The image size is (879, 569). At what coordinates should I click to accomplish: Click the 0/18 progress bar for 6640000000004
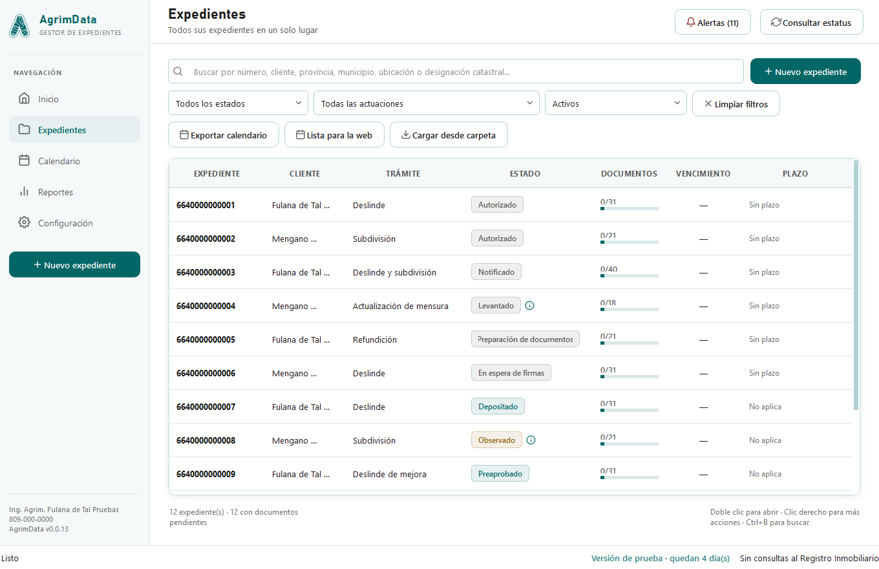(630, 309)
